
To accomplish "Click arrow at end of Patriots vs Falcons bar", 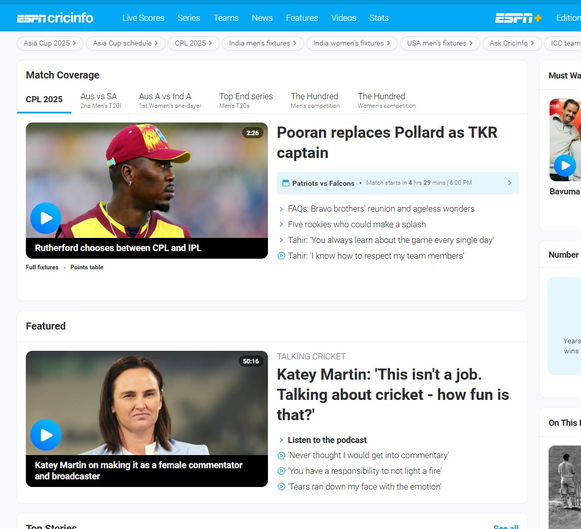I will coord(510,183).
